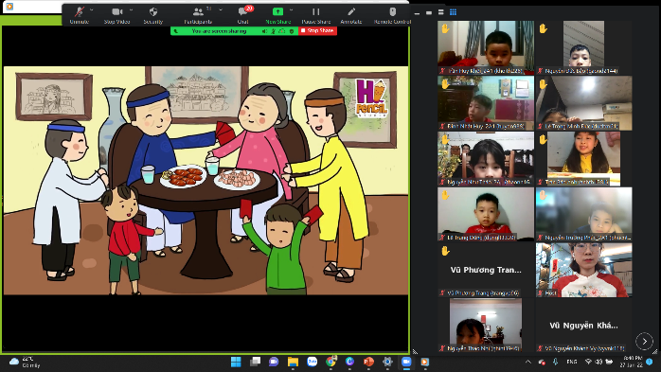Select Vũ Nguyễn Khánh participant tile
661x372 pixels.
pos(584,326)
